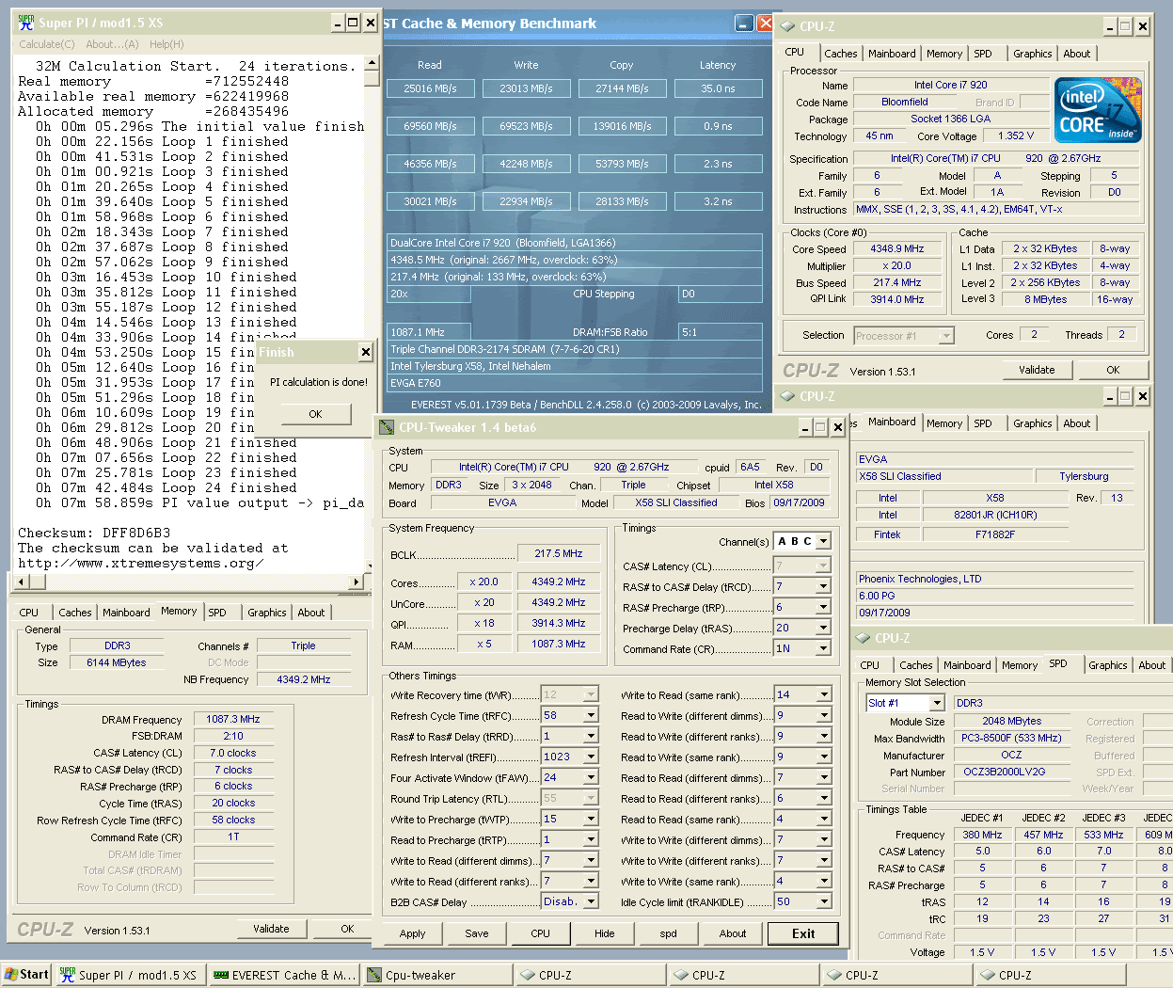
Task: Expand the Refresh Interval (tREFI) dropdown
Action: (x=591, y=757)
